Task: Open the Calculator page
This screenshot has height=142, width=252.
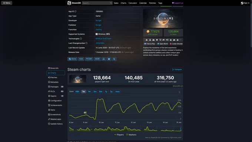Action: pos(133,3)
